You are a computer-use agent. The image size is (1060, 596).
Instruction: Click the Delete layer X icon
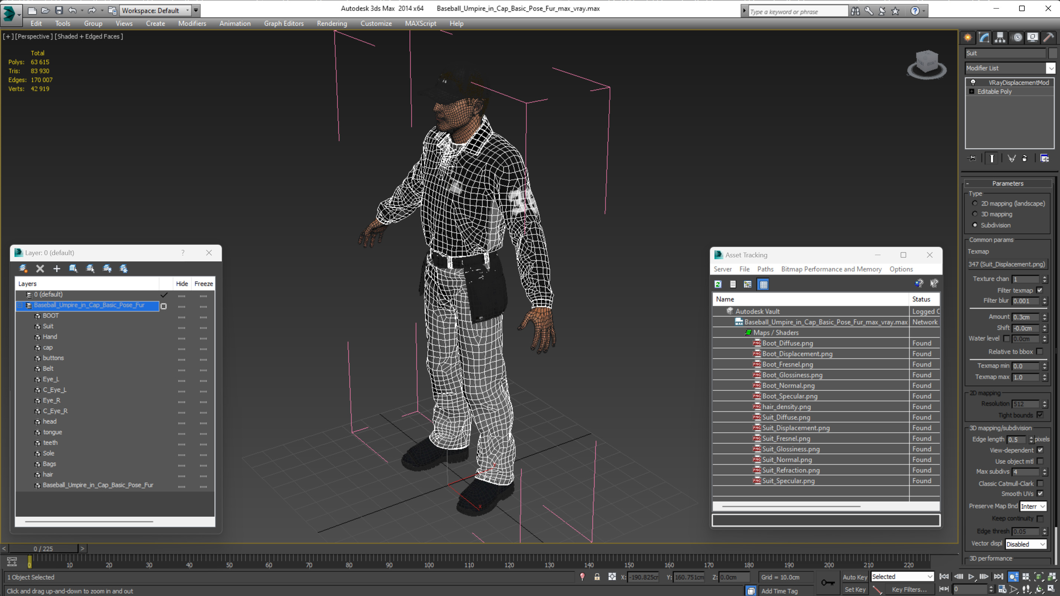click(x=40, y=268)
